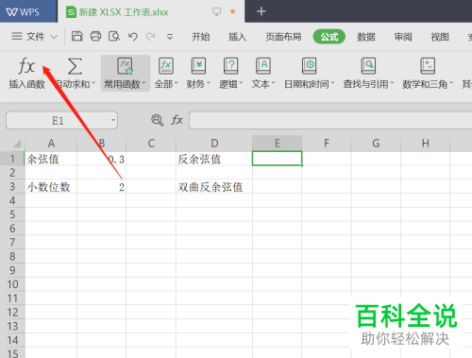Select column header G
472x358 pixels.
[x=376, y=144]
